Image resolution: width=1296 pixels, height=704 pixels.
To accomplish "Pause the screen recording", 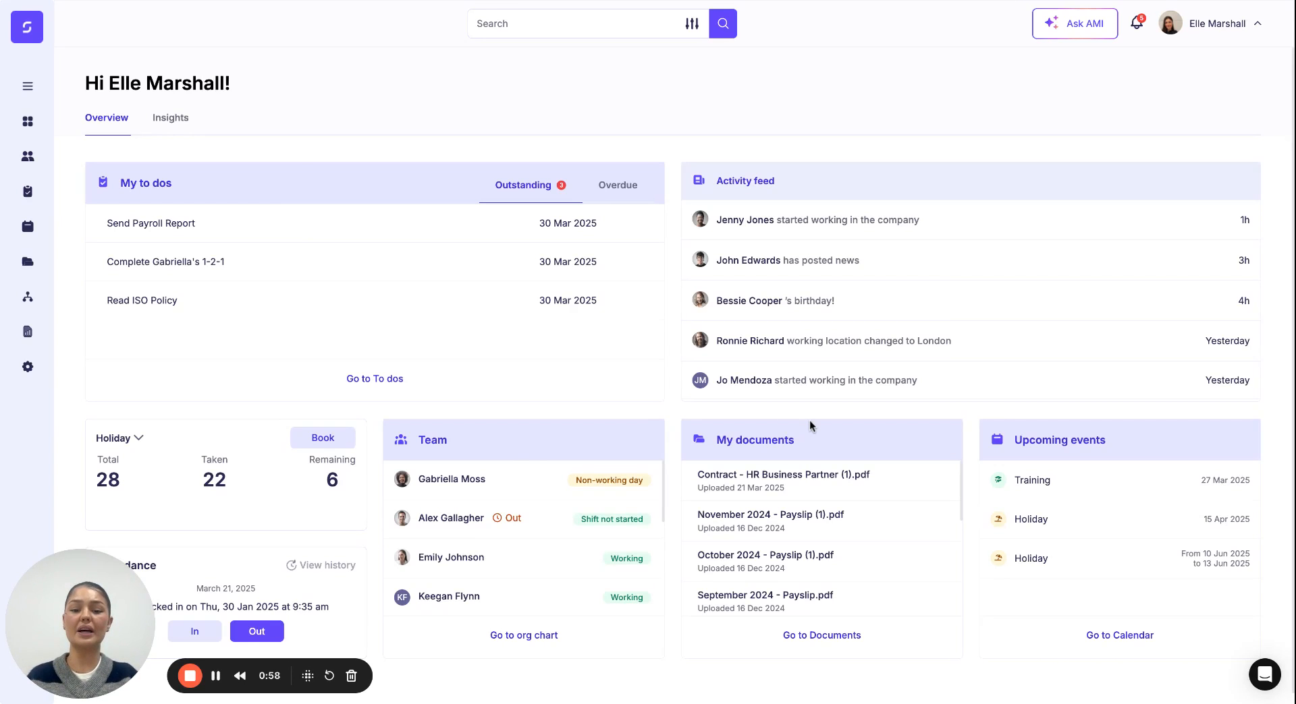I will 215,675.
